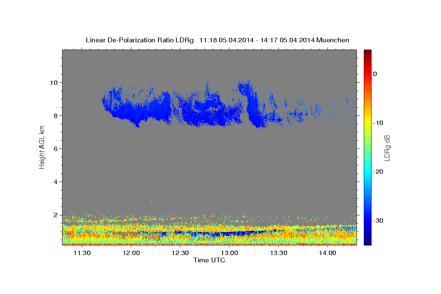This screenshot has width=441, height=294.
Task: Click the '14:17 05.04.2014' end time in title
Action: pos(287,40)
